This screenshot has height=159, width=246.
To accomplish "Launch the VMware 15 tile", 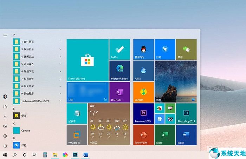I will click(77, 135).
